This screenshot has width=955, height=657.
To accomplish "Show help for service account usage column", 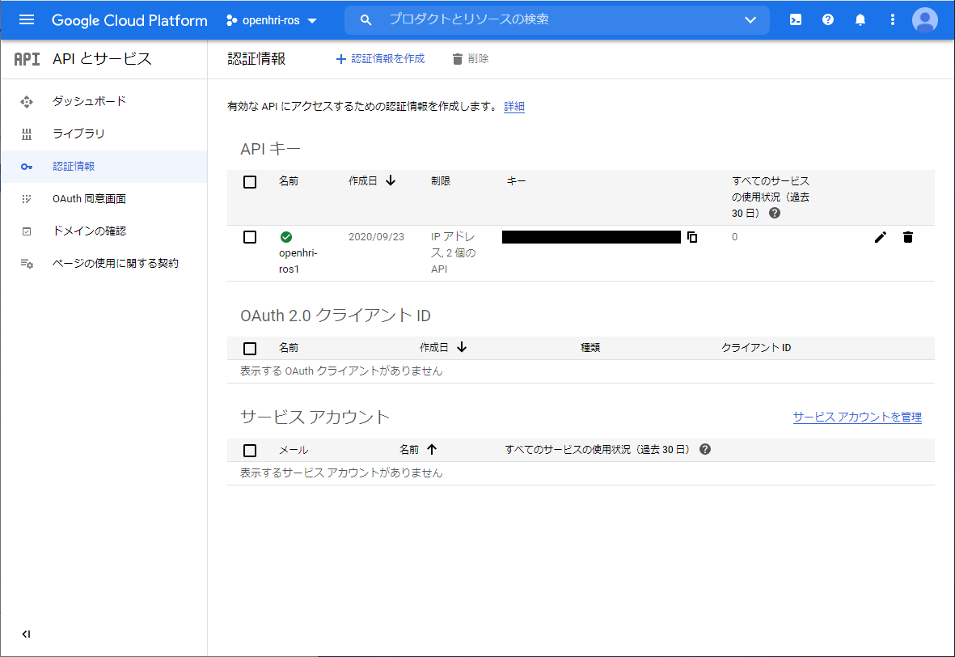I will point(704,449).
